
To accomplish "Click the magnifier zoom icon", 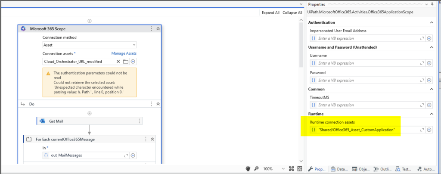I will [x=256, y=168].
